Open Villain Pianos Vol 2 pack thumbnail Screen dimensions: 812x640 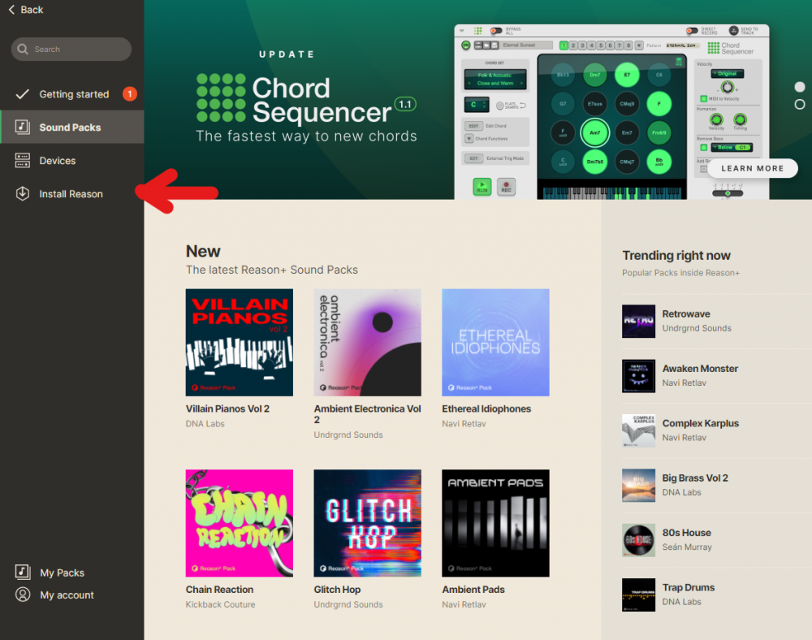click(240, 343)
